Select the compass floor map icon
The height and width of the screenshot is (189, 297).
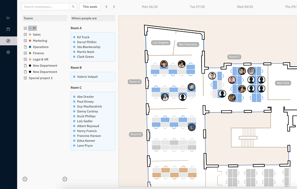(x=8, y=41)
